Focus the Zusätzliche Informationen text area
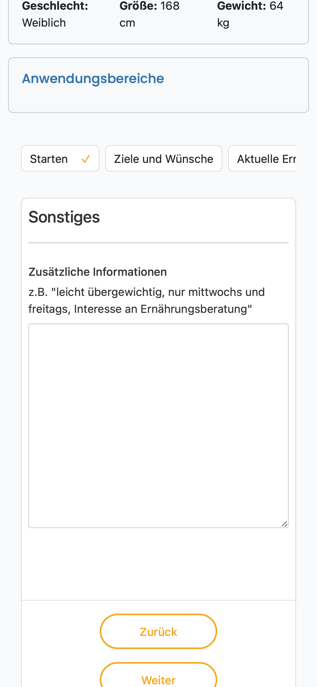The width and height of the screenshot is (317, 687). point(158,426)
